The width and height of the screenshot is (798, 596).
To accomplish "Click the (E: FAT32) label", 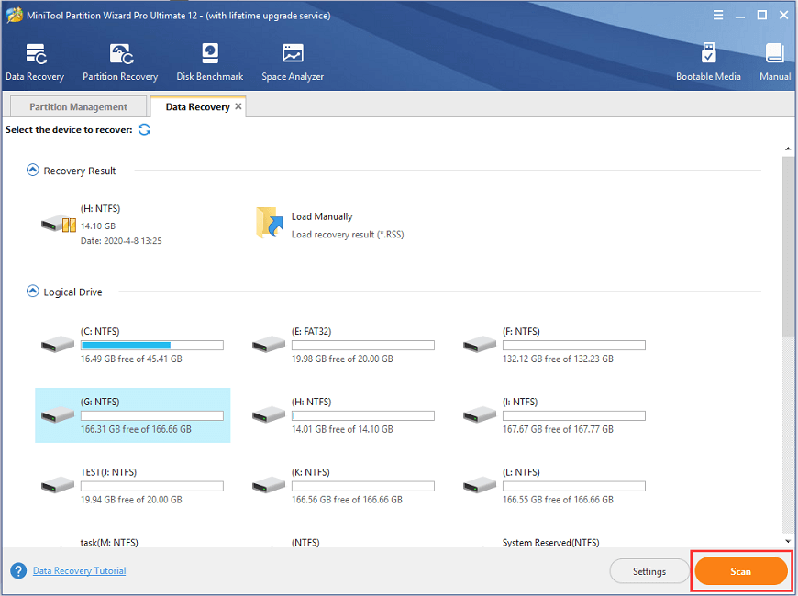I will coord(312,331).
